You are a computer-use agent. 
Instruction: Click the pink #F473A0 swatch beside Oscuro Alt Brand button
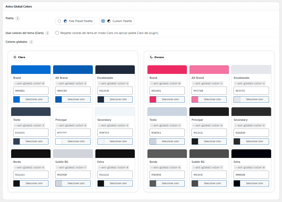click(x=195, y=99)
